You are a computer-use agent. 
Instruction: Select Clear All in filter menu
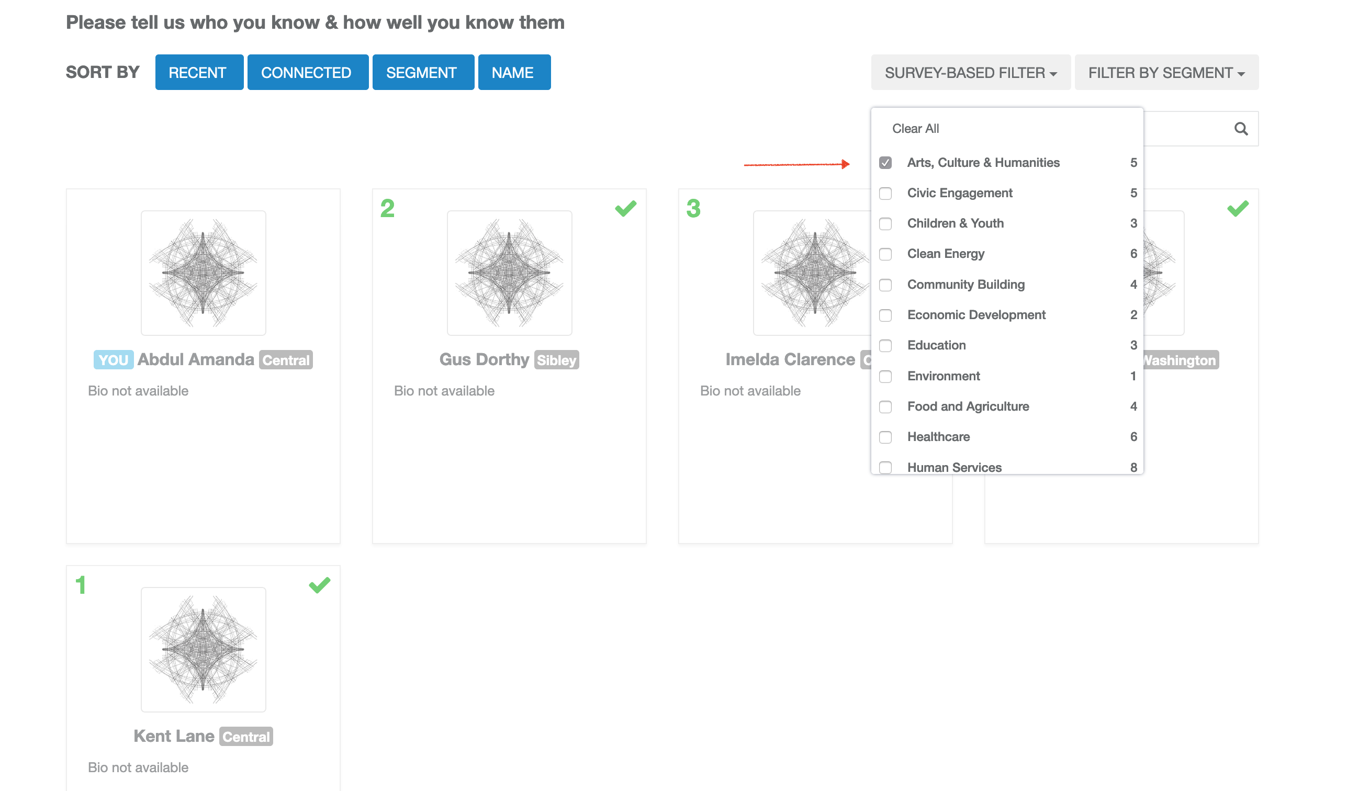pyautogui.click(x=915, y=129)
